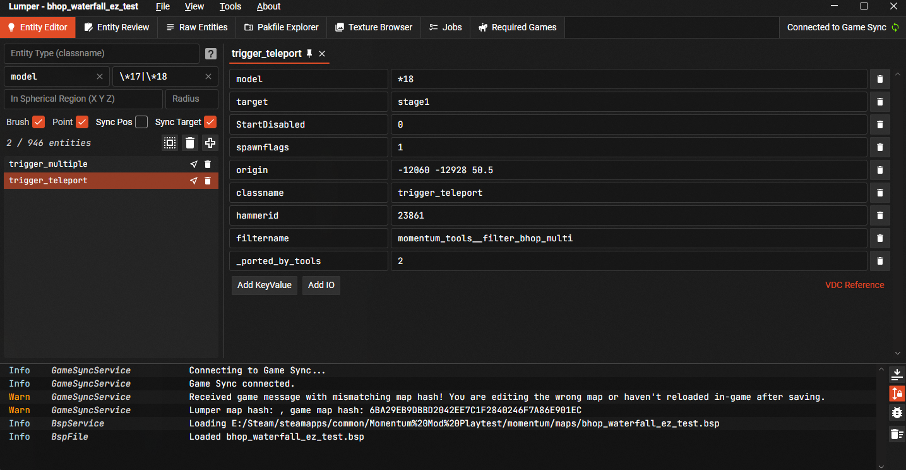Click the Radius filter field

(x=192, y=99)
